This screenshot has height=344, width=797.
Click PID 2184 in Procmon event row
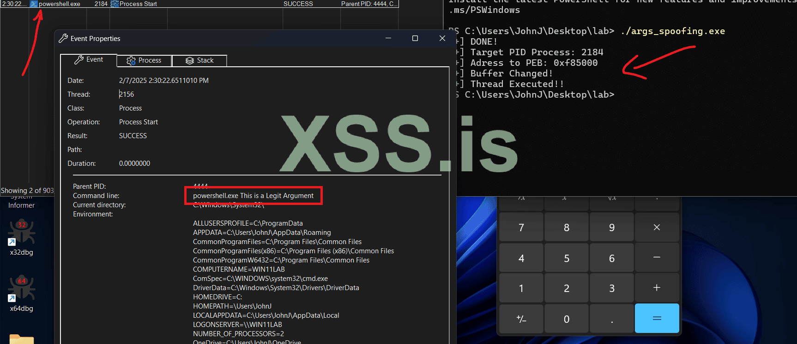(x=101, y=4)
